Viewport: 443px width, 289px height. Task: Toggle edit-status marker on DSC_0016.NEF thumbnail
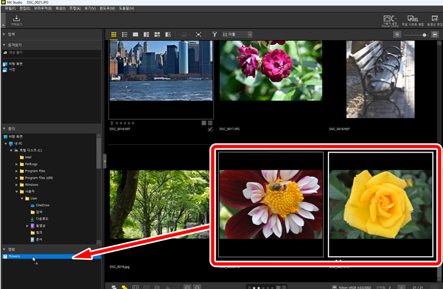click(x=210, y=129)
